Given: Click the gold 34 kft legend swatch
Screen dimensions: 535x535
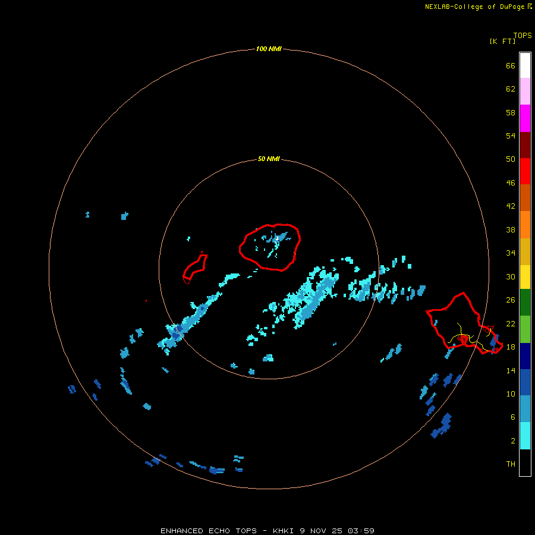Looking at the screenshot, I should [525, 251].
